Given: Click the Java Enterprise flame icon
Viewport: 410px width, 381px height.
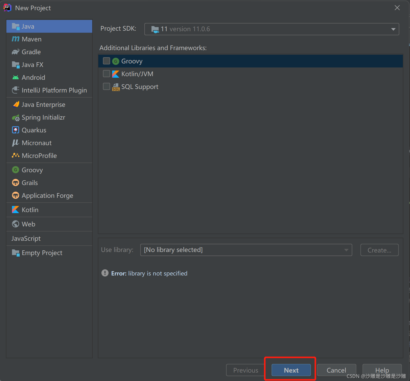Looking at the screenshot, I should (16, 104).
